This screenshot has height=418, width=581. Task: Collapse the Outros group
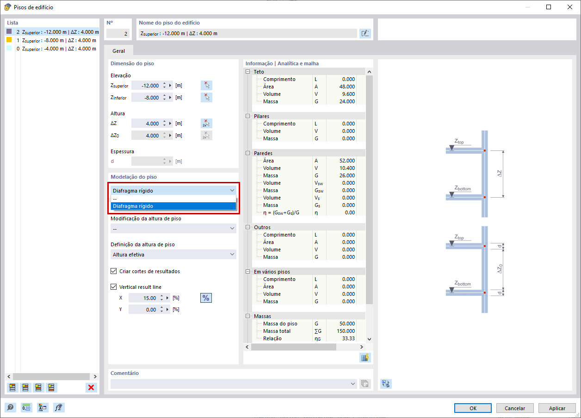point(248,227)
